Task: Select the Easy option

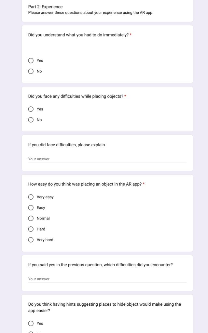Action: 31,208
